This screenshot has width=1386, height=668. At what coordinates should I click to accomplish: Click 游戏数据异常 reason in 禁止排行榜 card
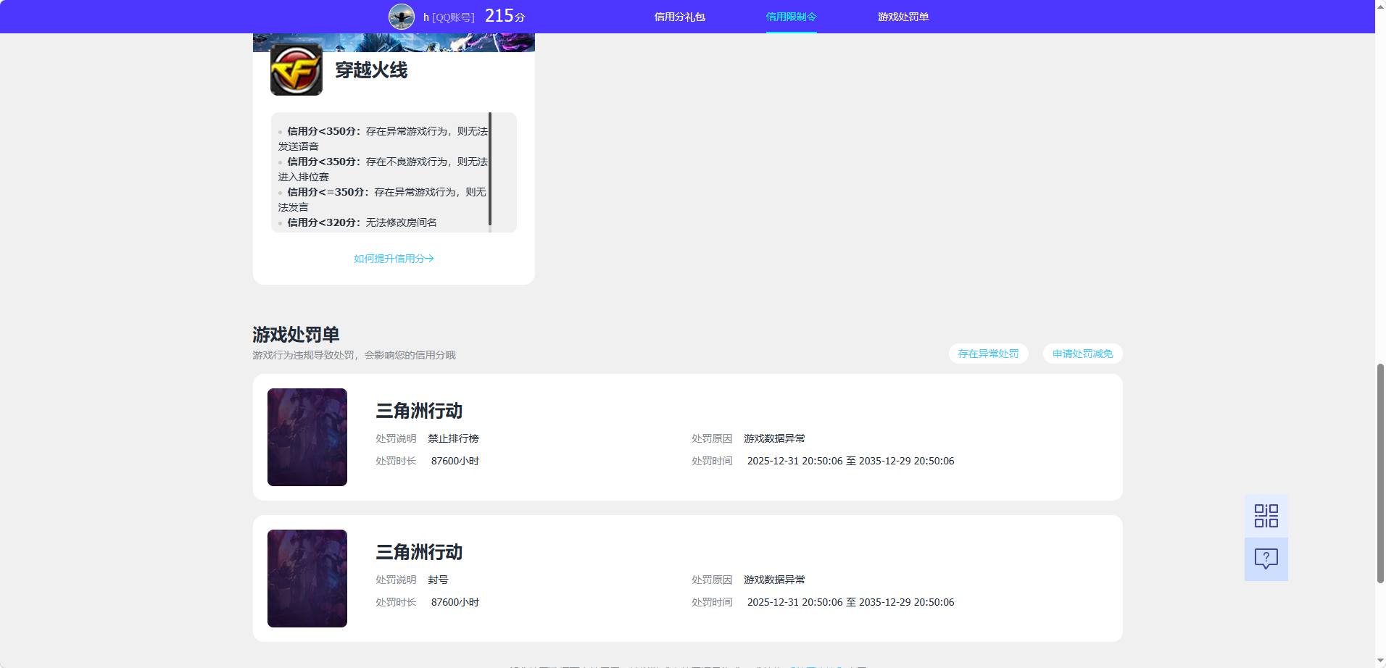(774, 438)
